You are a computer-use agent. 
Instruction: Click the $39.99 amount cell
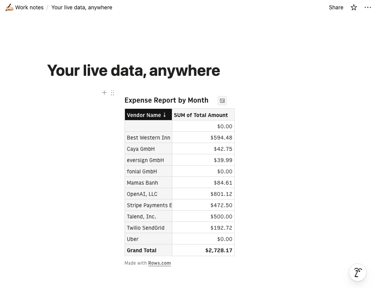(x=203, y=160)
